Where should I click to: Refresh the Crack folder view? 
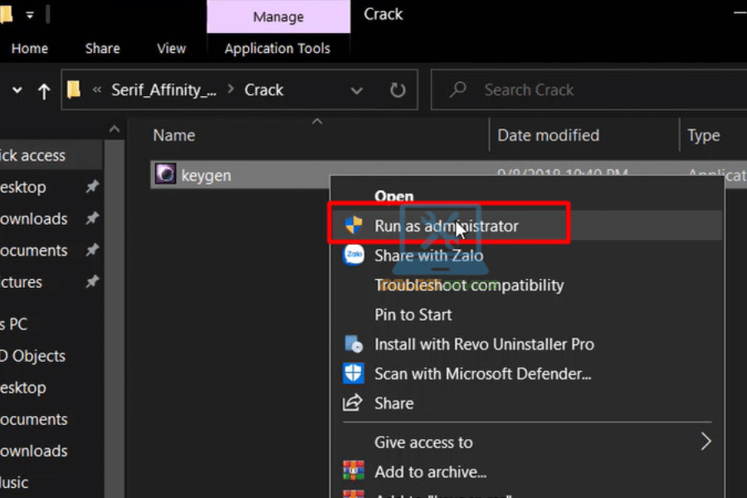tap(398, 90)
